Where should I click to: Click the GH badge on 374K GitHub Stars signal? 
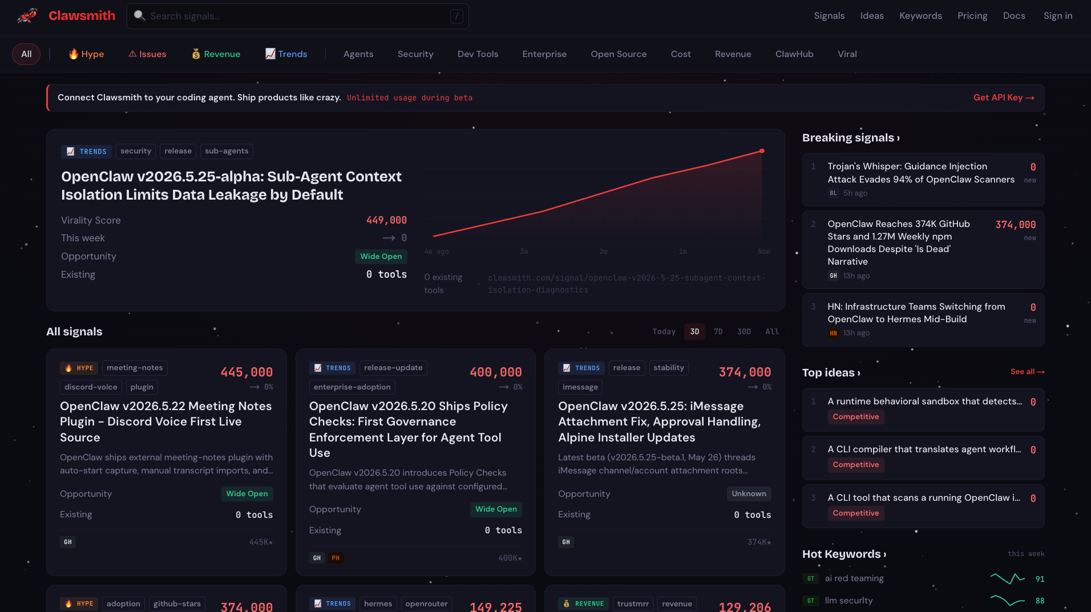[x=834, y=276]
